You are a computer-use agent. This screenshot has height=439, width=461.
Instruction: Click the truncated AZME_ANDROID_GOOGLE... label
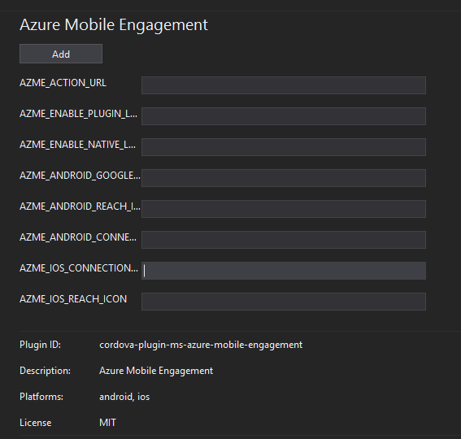(x=80, y=176)
